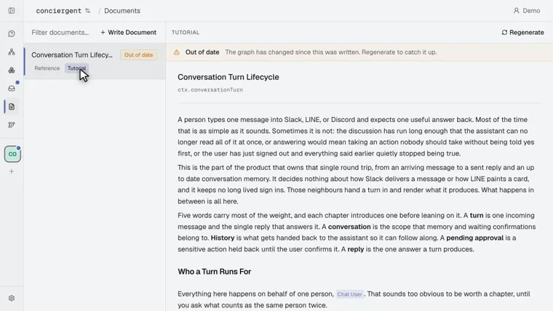Click the Conversation Turn Lifecycle title heading

coord(228,77)
